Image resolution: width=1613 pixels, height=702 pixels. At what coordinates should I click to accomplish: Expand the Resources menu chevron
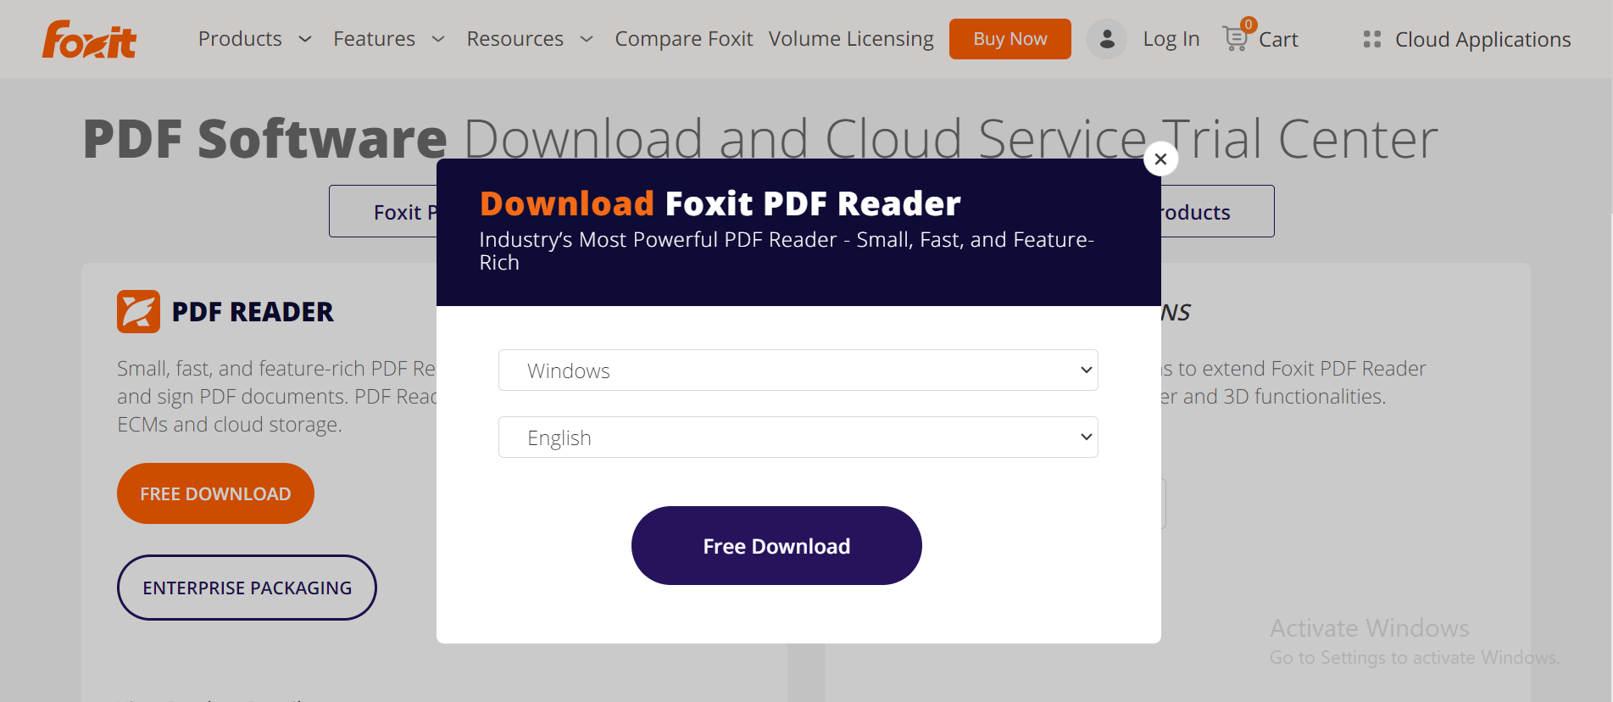(587, 39)
